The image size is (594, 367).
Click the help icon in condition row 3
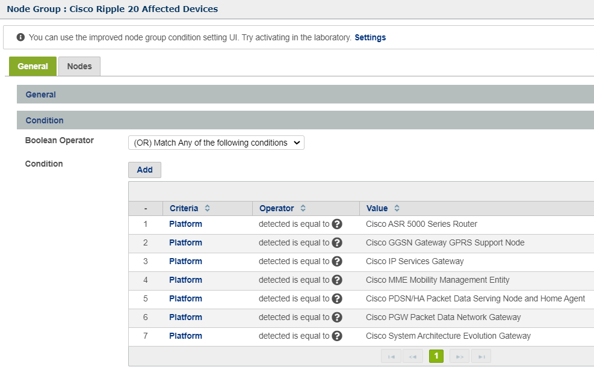[337, 262]
